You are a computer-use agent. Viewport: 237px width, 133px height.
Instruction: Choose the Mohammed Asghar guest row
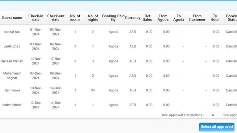[12, 76]
